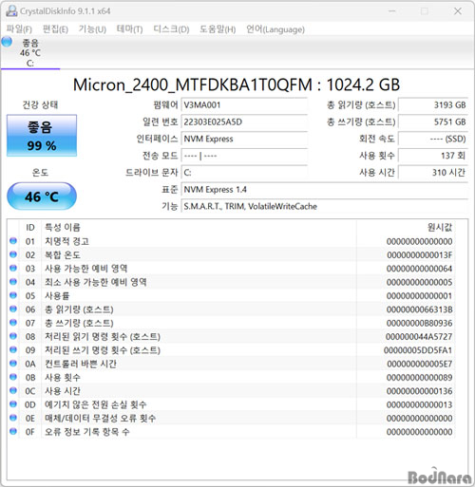Viewport: 475px width, 487px height.
Task: Open the 기능(U) menu
Action: coord(92,29)
